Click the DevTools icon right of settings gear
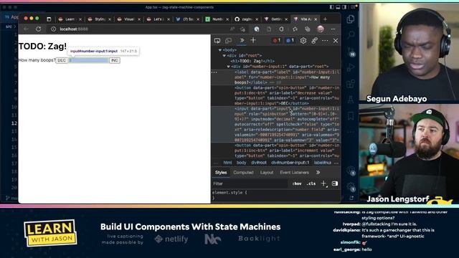 tap(314, 41)
